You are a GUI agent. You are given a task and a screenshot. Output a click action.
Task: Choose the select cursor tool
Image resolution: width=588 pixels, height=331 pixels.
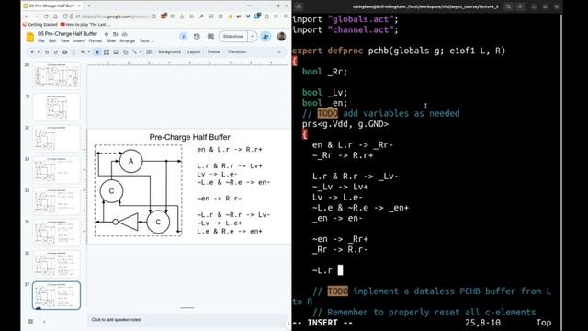(x=97, y=52)
